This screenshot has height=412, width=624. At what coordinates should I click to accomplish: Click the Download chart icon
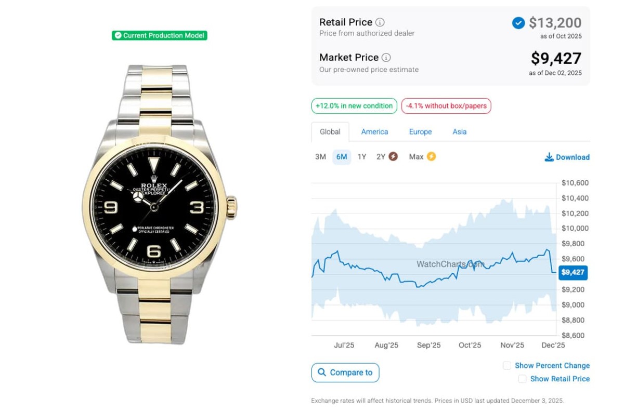(549, 157)
